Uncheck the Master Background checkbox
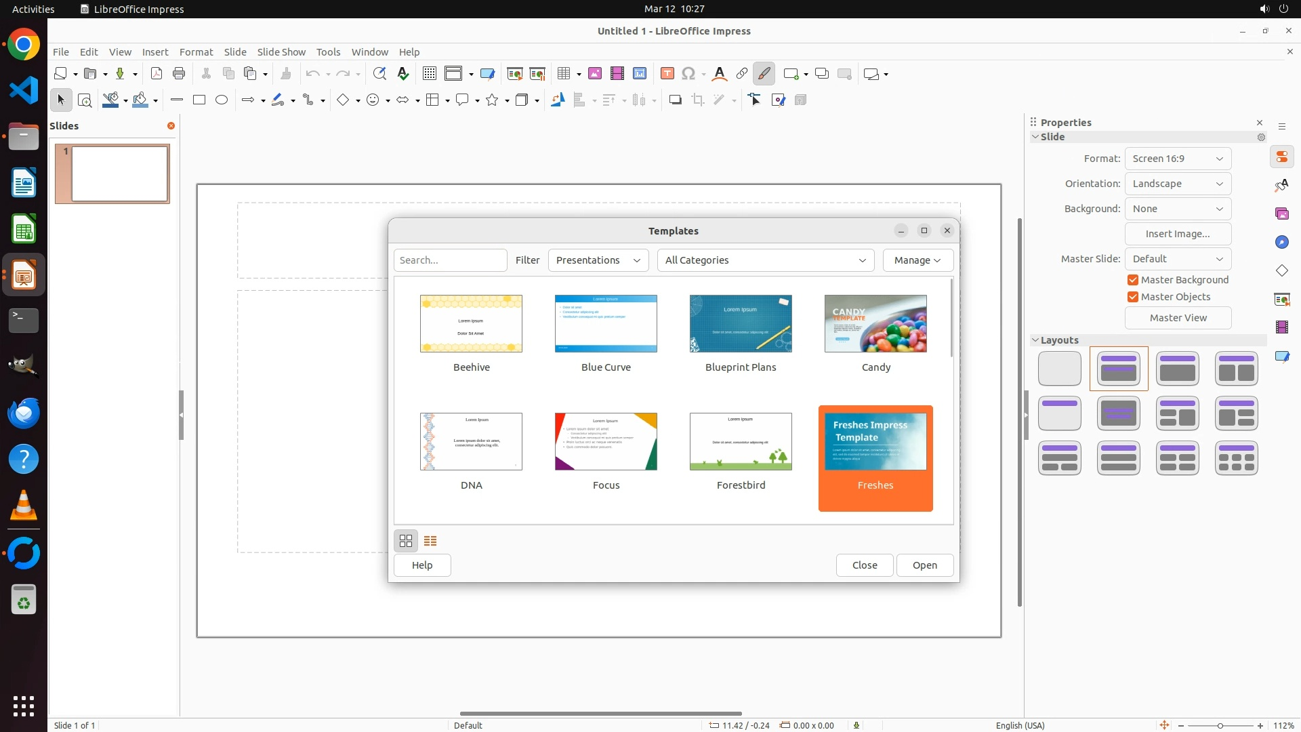This screenshot has height=732, width=1301. click(x=1133, y=280)
